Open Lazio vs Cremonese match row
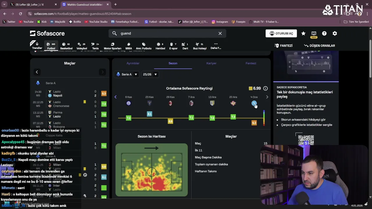Screen dimensions: 372x209 tap(70, 104)
